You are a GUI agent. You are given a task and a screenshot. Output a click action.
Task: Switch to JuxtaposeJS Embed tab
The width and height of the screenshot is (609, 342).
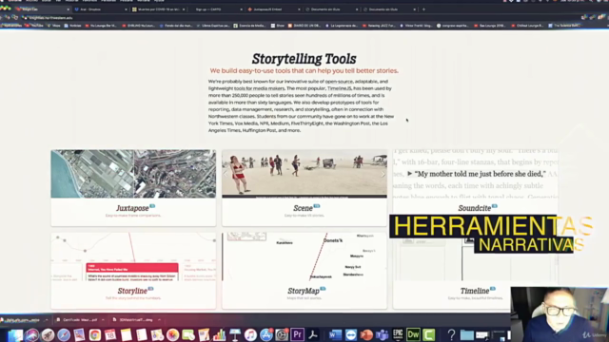pos(274,9)
